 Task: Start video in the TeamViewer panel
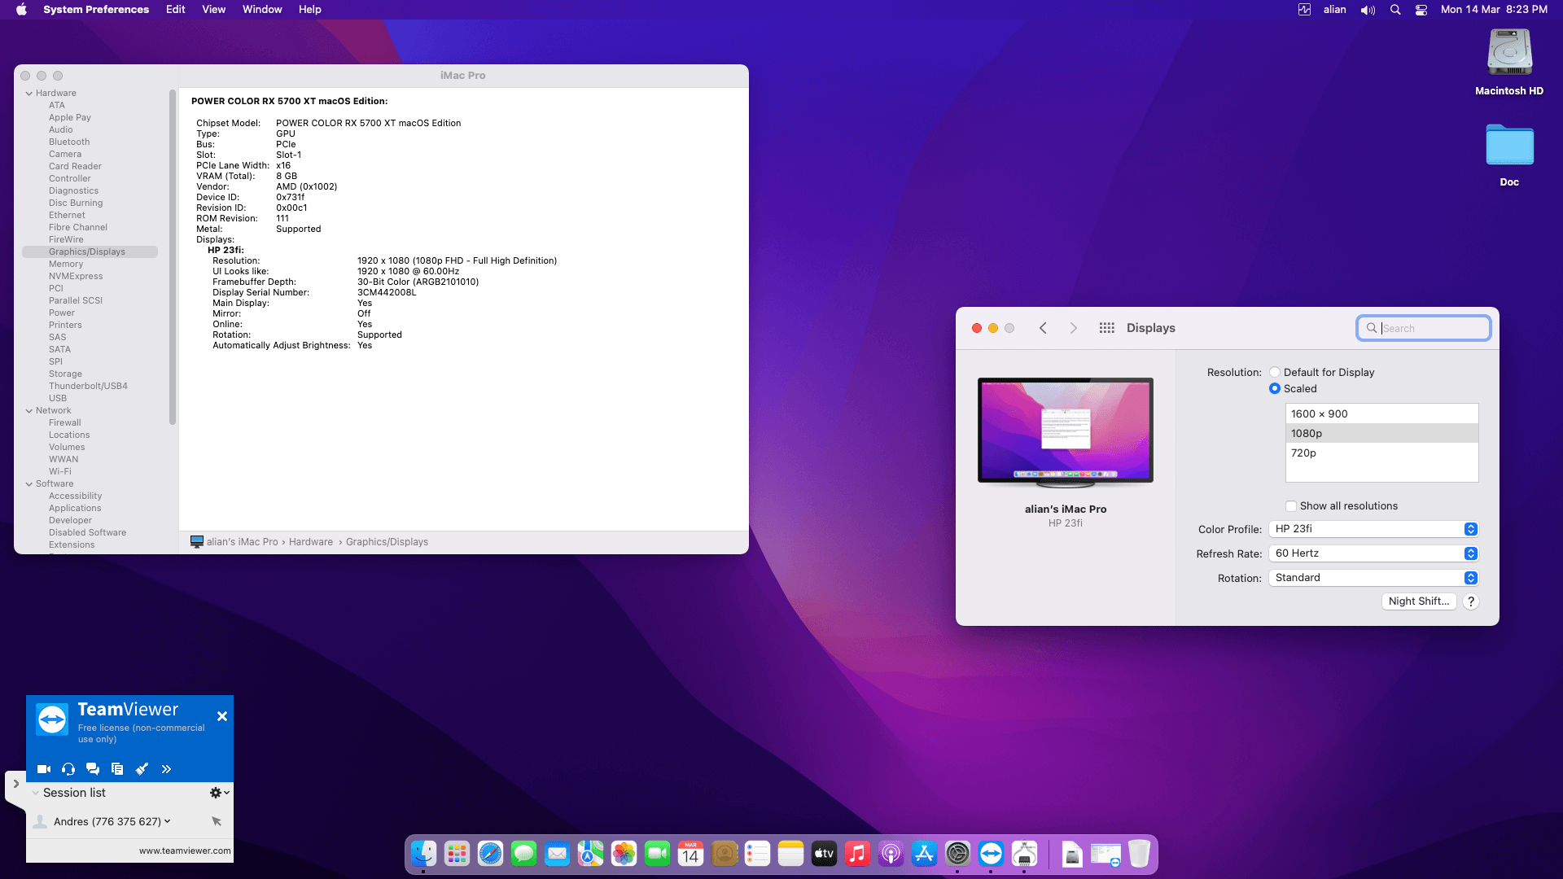[x=44, y=769]
